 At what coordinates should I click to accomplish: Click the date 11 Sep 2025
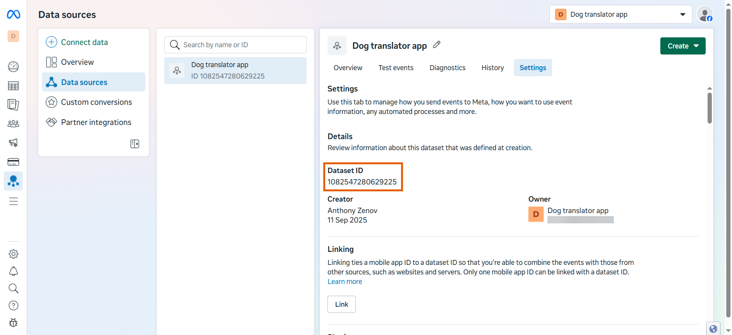click(x=347, y=220)
